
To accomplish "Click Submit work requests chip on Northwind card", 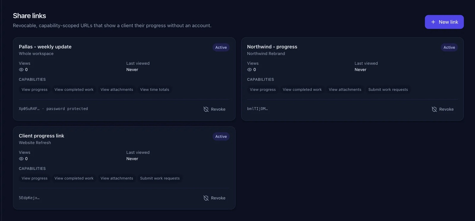I will click(388, 90).
